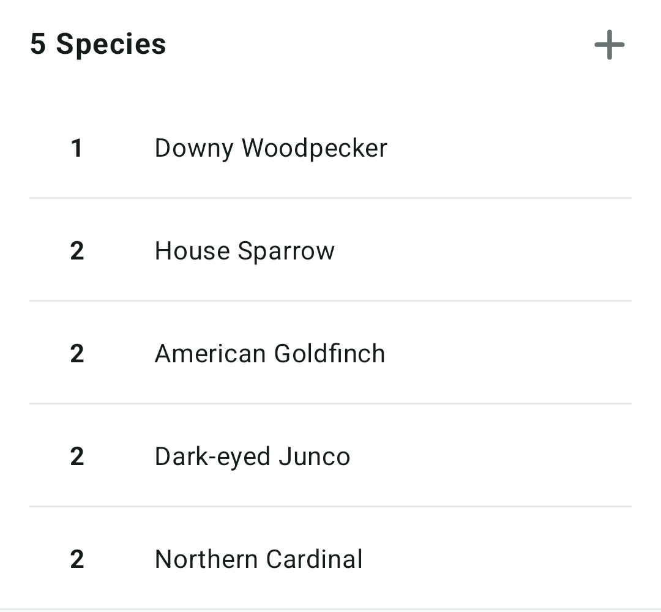Click the word "Goldfinch" in the third row

click(x=329, y=354)
